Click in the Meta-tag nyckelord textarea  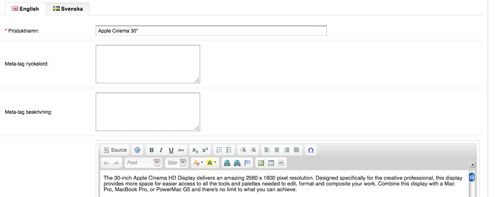pyautogui.click(x=148, y=64)
